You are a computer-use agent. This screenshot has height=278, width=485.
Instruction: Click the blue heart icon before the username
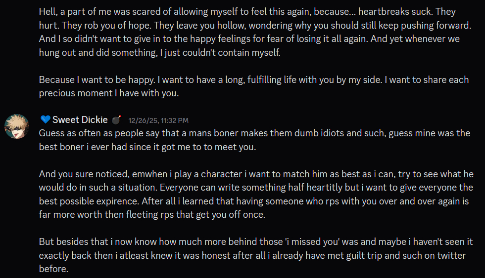point(45,119)
